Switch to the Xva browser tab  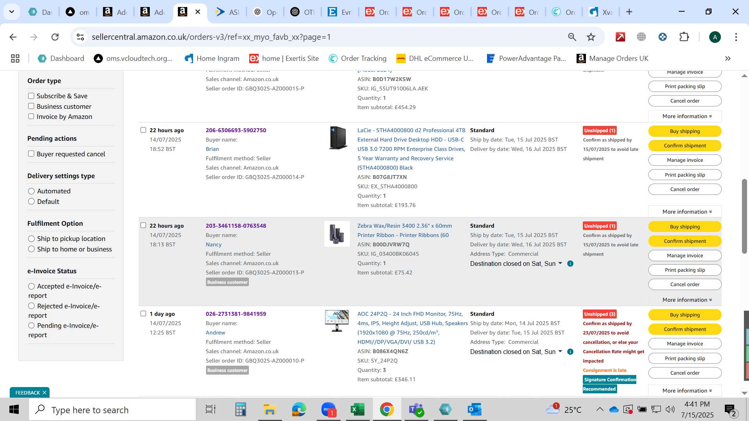coord(601,12)
